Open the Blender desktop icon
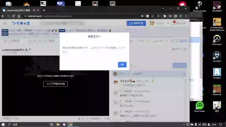 [26, 4]
